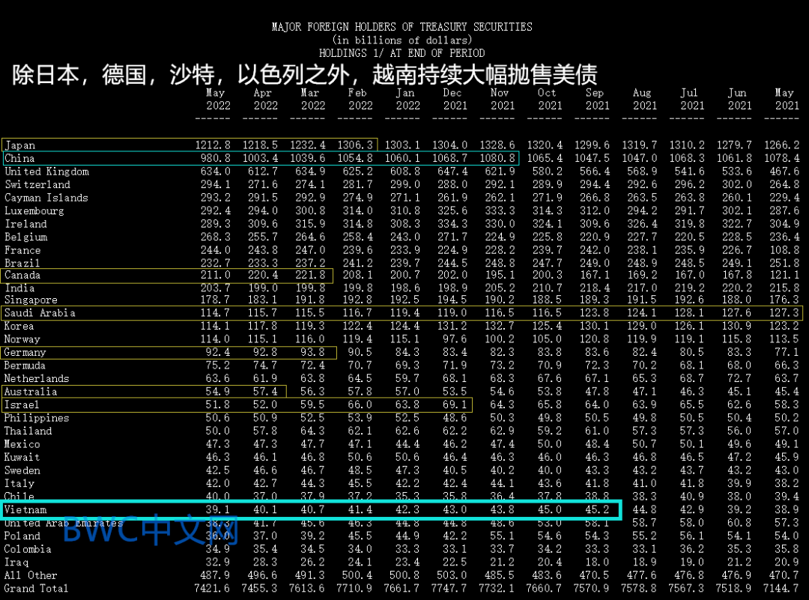The width and height of the screenshot is (809, 600).
Task: Click the Switzerland row label
Action: 37,185
